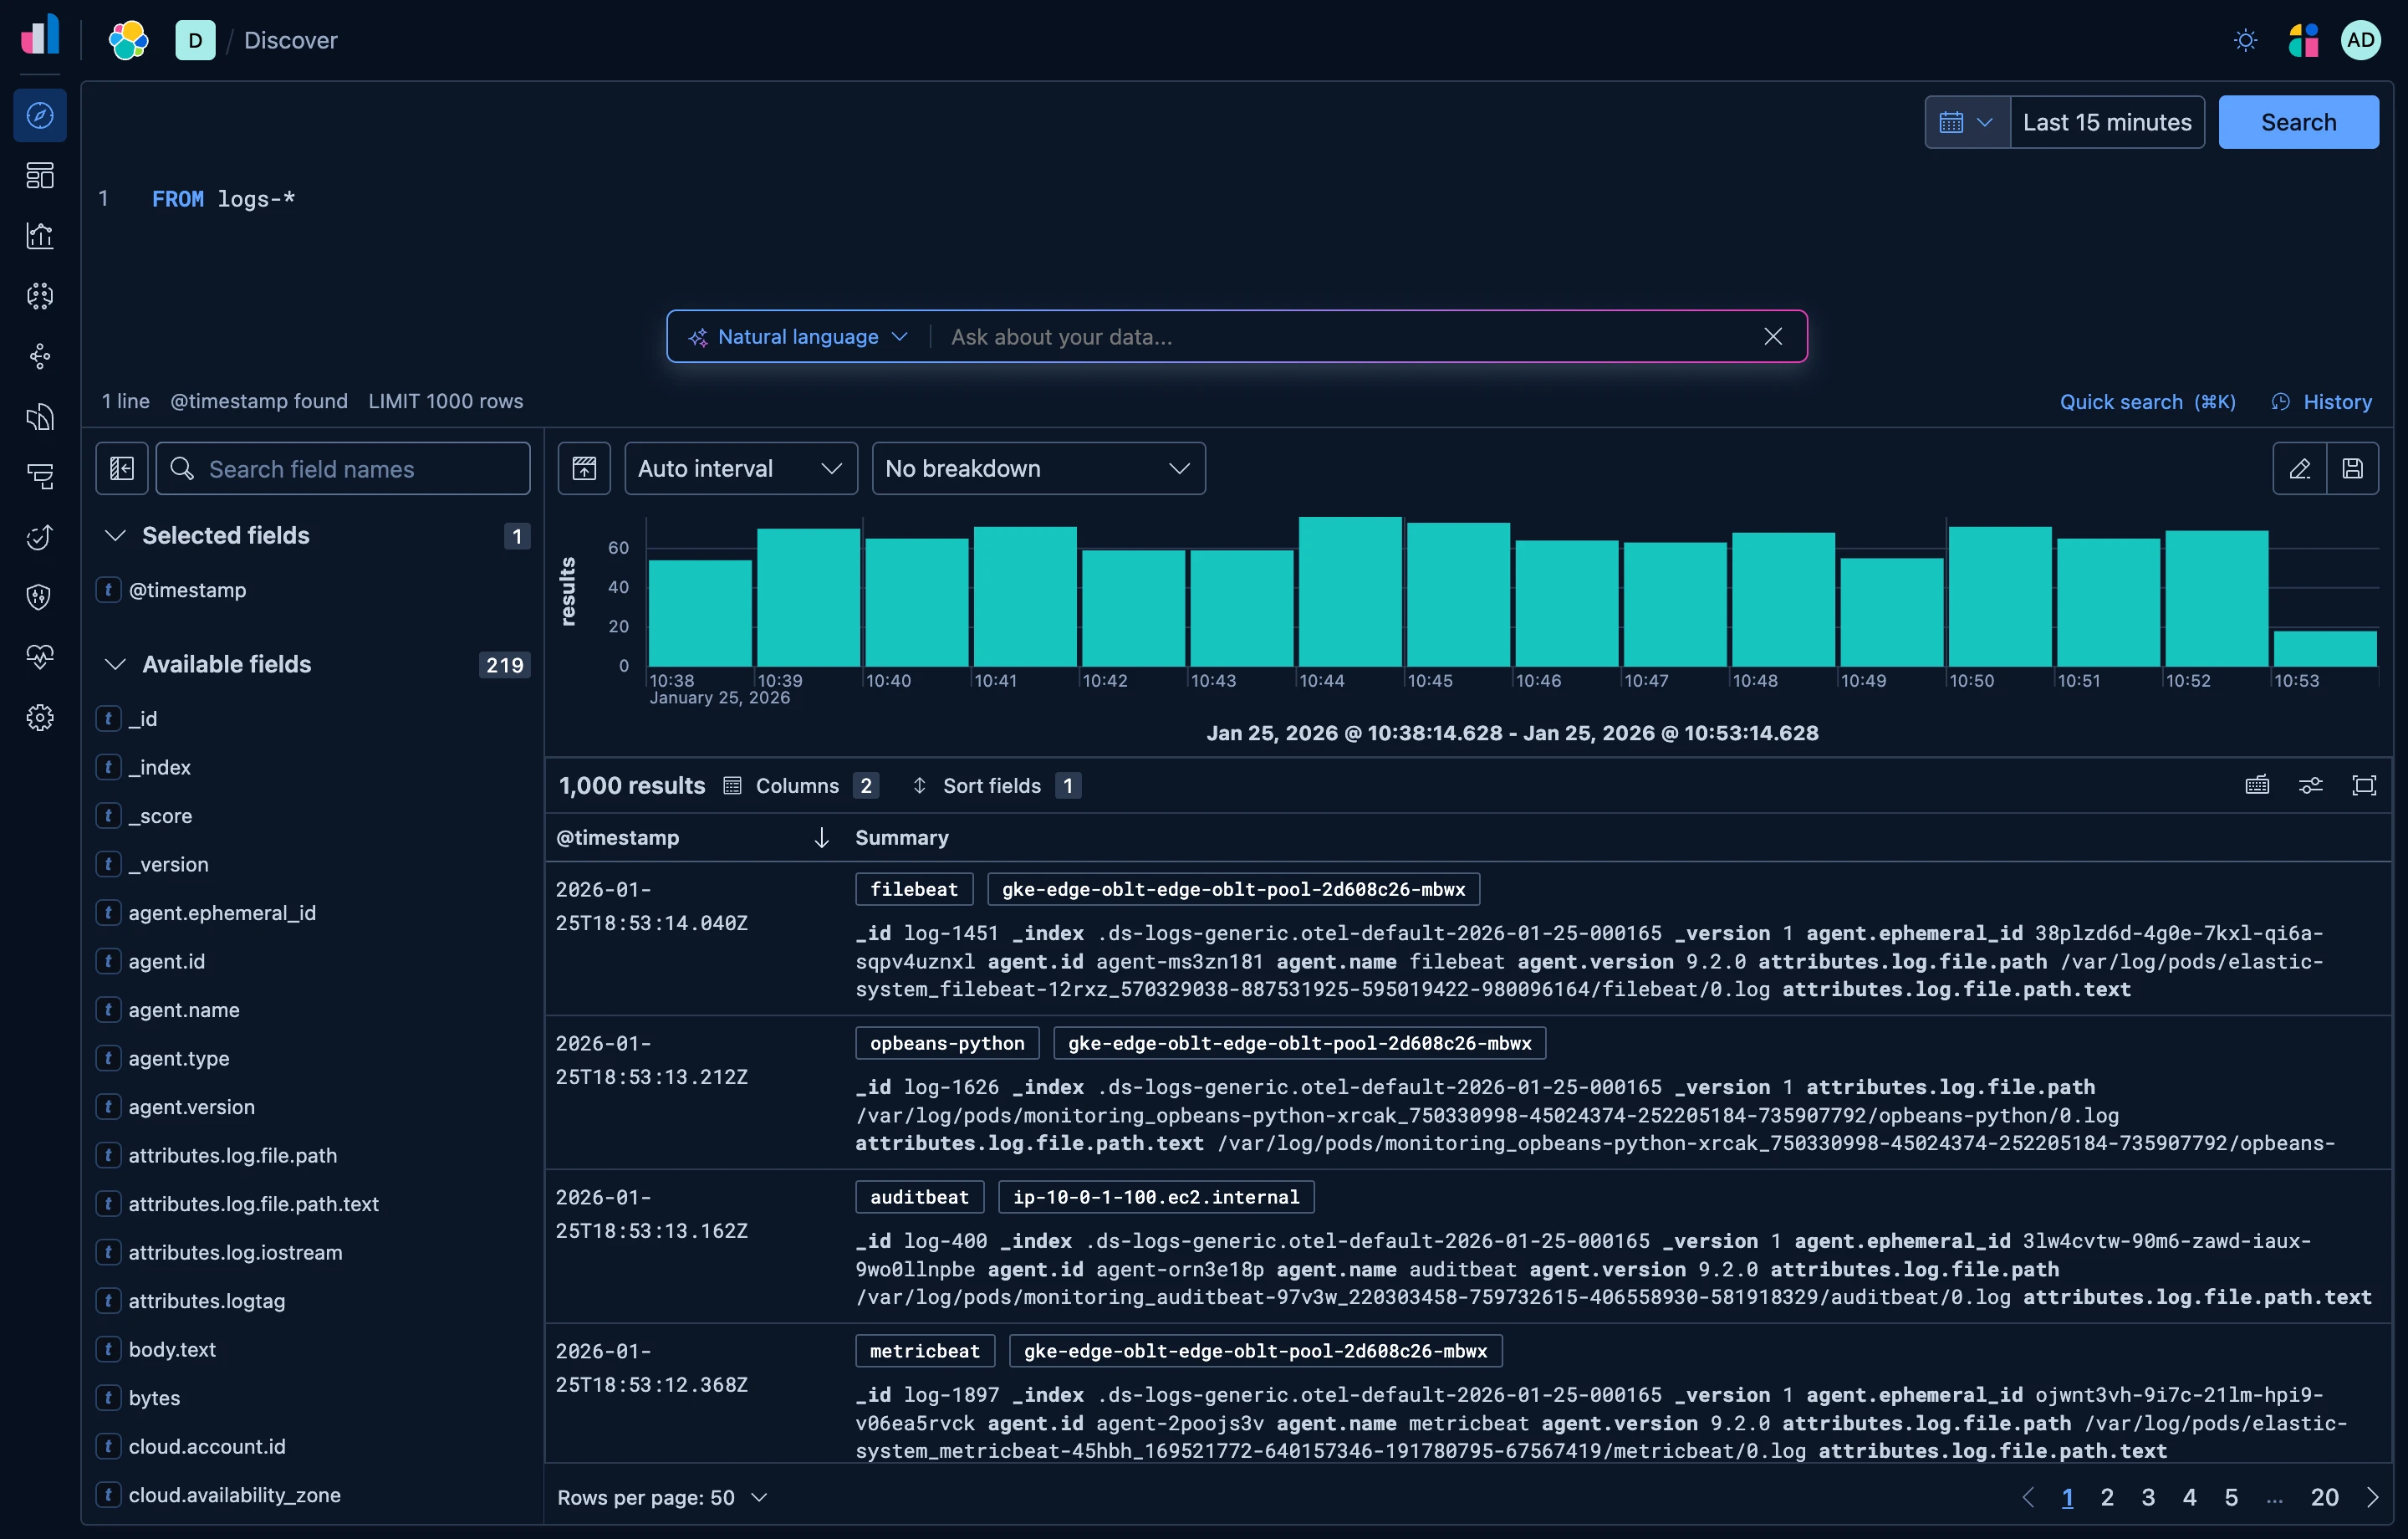
Task: Go to results page 20
Action: tap(2324, 1497)
